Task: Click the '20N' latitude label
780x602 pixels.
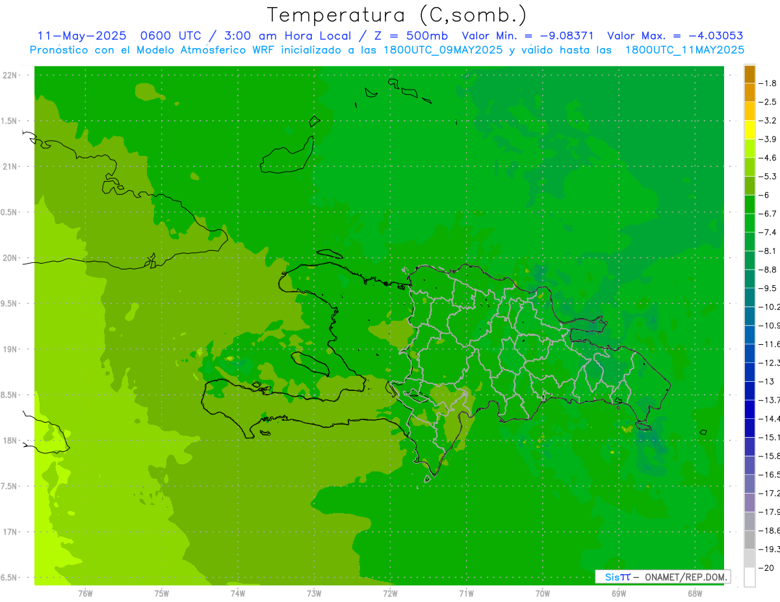Action: tap(10, 258)
